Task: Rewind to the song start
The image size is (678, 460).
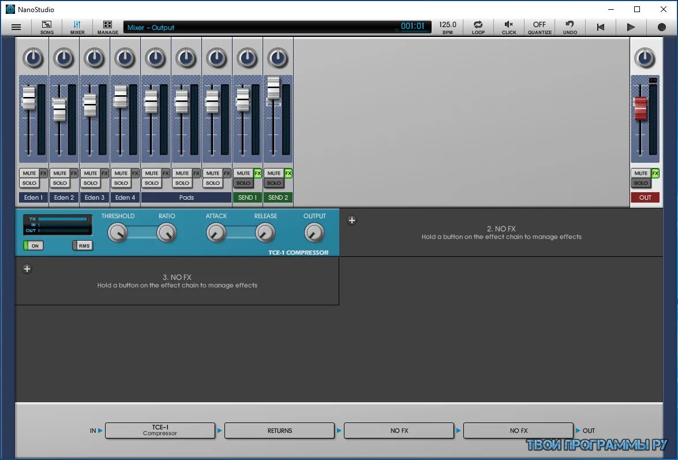Action: (x=601, y=27)
